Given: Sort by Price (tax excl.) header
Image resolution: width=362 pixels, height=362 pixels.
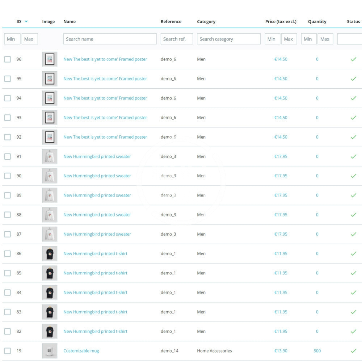Looking at the screenshot, I should (281, 22).
